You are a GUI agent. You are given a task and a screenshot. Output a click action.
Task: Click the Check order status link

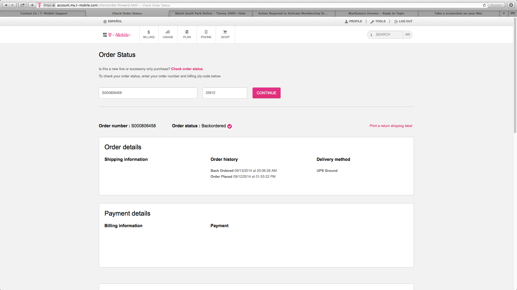pos(187,69)
